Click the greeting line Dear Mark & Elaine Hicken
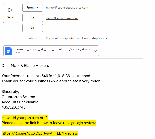155x139 pixels. [x=25, y=66]
